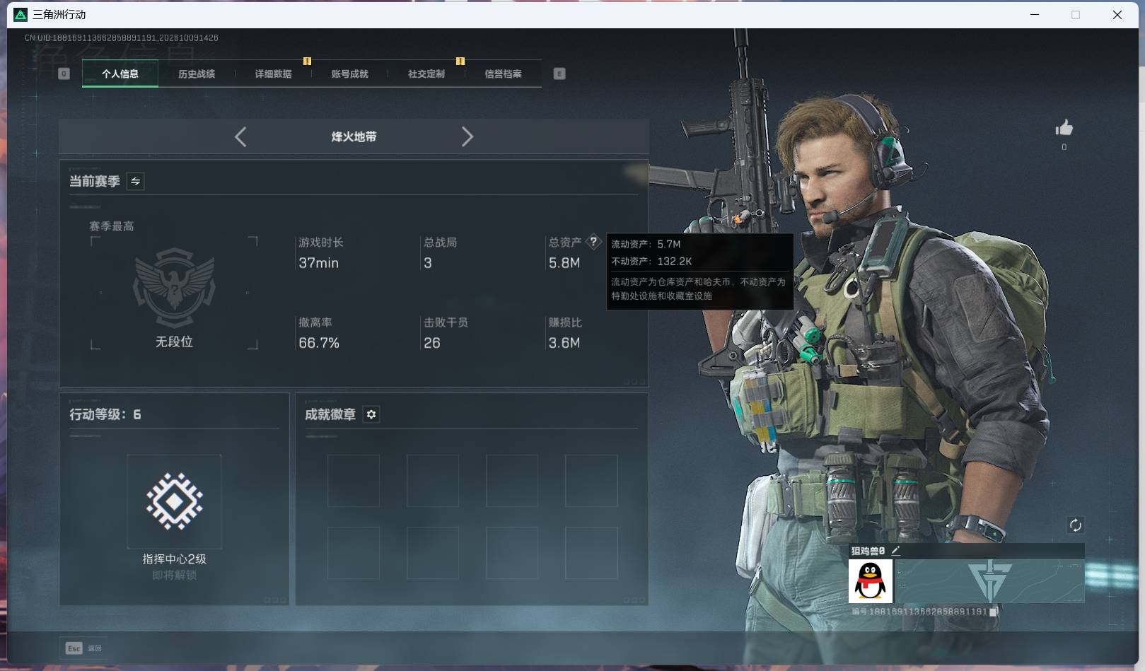Screen dimensions: 1145x671
Task: Click the rotate character refresh icon
Action: point(1075,525)
